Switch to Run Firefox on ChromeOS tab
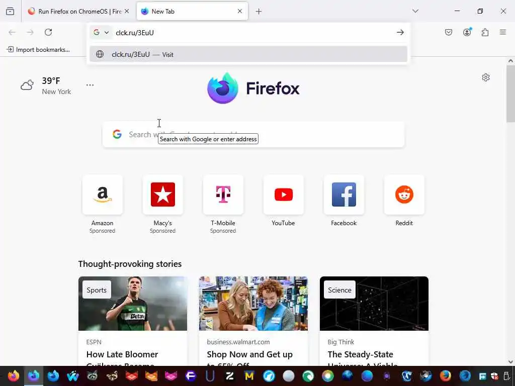Image resolution: width=515 pixels, height=386 pixels. point(78,12)
